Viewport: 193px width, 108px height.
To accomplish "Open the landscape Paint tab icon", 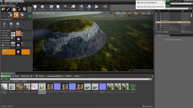I will tap(22, 15).
